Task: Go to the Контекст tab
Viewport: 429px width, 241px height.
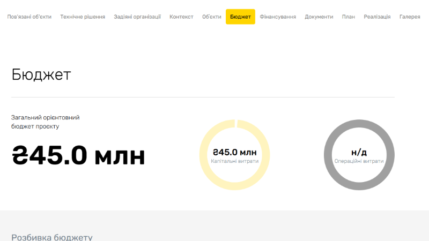Action: point(181,17)
